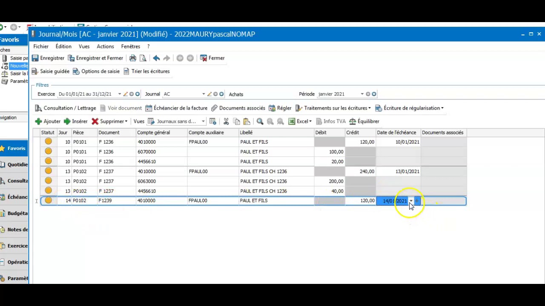
Task: Open the ? help menu
Action: tap(148, 46)
